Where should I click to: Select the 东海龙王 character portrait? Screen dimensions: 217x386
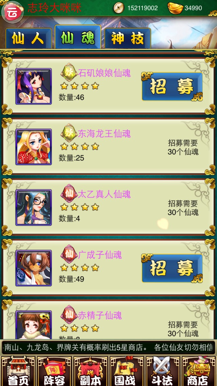34,147
